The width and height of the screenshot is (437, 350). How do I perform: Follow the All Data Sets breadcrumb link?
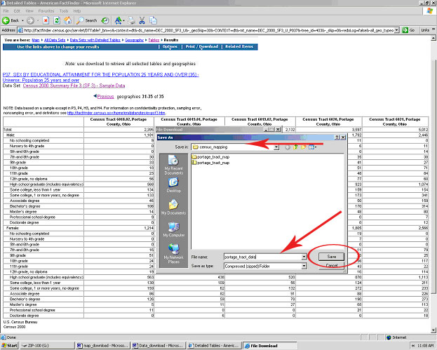tap(55, 40)
